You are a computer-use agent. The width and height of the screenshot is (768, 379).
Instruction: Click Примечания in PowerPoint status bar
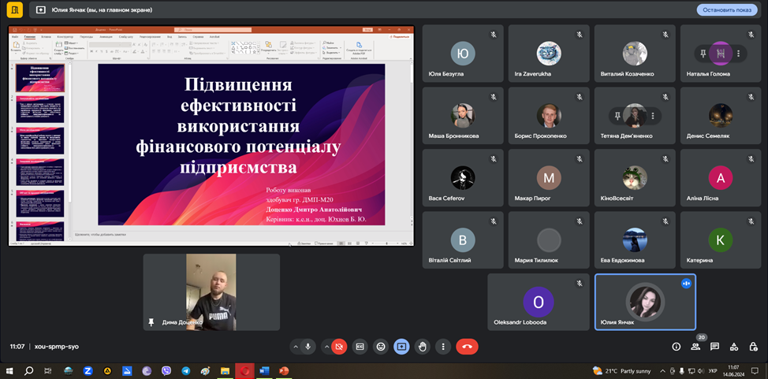click(324, 243)
